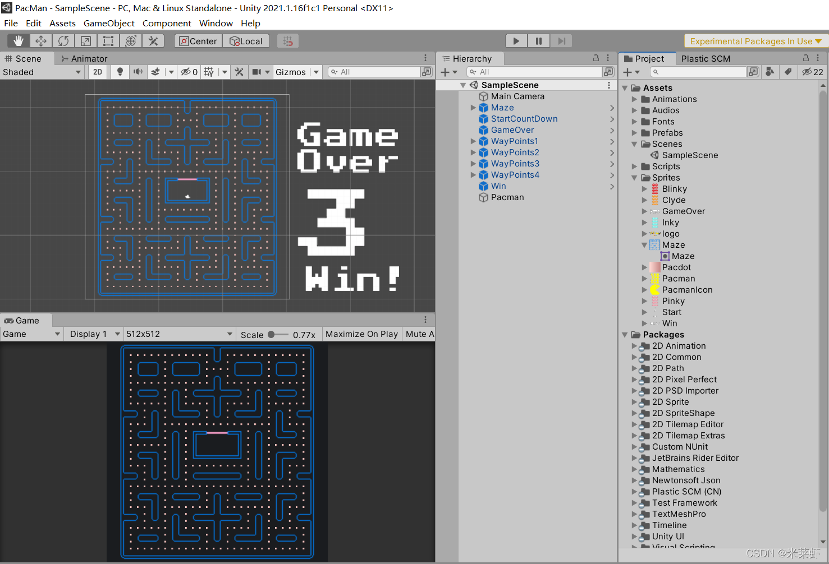Click the Scene view search field

coord(374,72)
